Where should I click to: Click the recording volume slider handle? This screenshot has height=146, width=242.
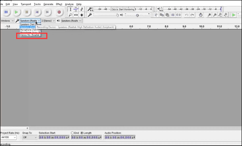click(117, 15)
